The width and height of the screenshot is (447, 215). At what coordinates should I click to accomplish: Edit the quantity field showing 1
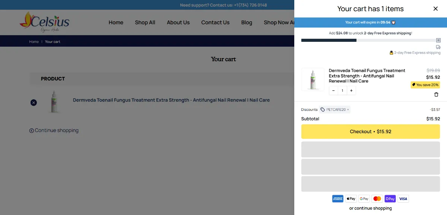342,91
